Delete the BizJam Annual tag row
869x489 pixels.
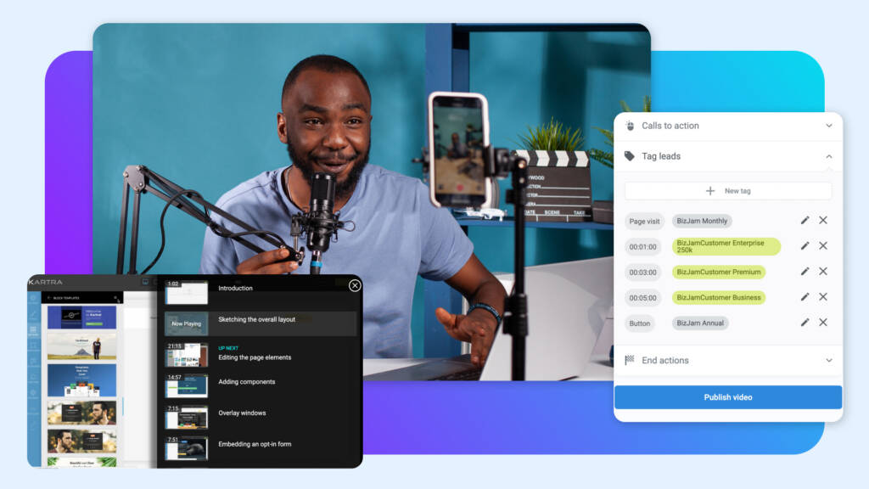point(823,322)
